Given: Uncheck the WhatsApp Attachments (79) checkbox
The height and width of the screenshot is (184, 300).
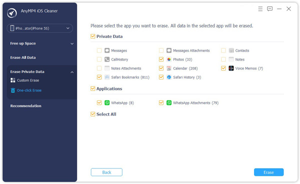Looking at the screenshot, I should [x=161, y=102].
